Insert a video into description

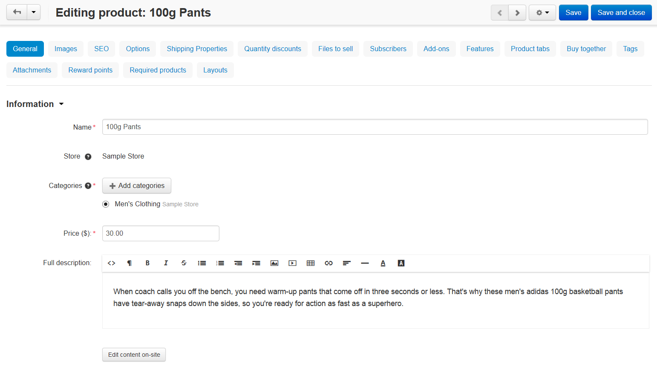(x=292, y=263)
